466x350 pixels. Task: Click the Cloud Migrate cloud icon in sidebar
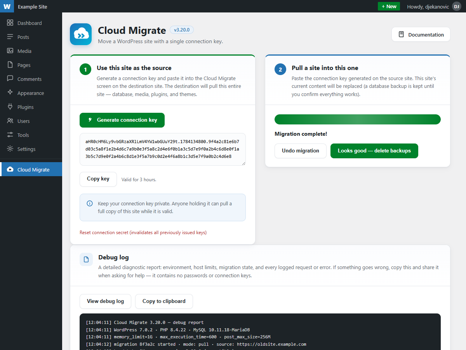(x=10, y=170)
